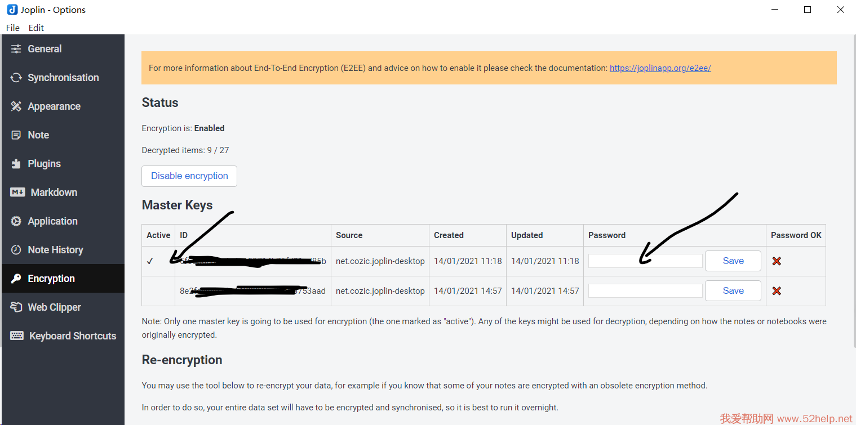Image resolution: width=856 pixels, height=425 pixels.
Task: Open the Note settings section
Action: tap(38, 135)
